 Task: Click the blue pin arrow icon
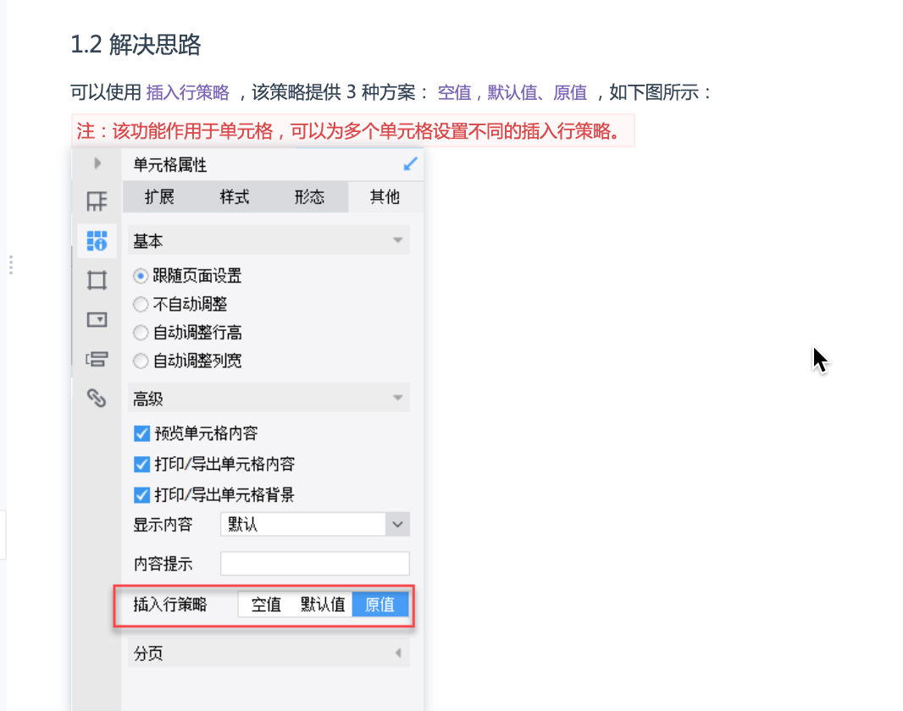click(410, 164)
